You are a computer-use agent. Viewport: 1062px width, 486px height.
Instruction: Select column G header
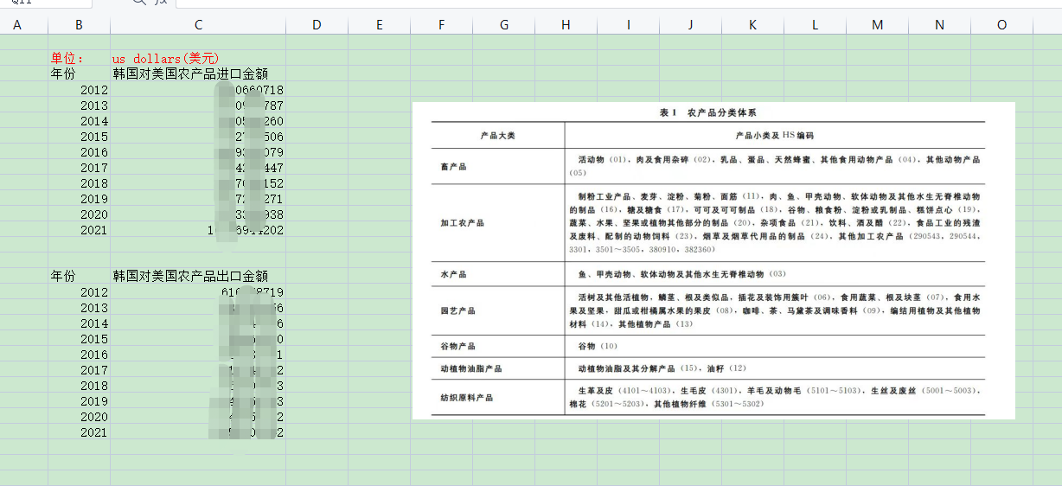tap(503, 25)
